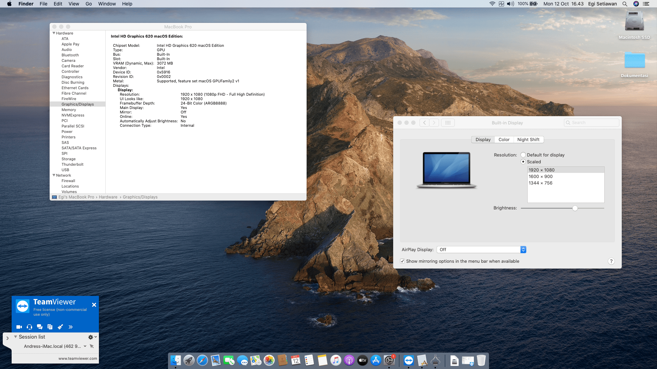The height and width of the screenshot is (369, 657).
Task: Click the Brightness slider
Action: (575, 208)
